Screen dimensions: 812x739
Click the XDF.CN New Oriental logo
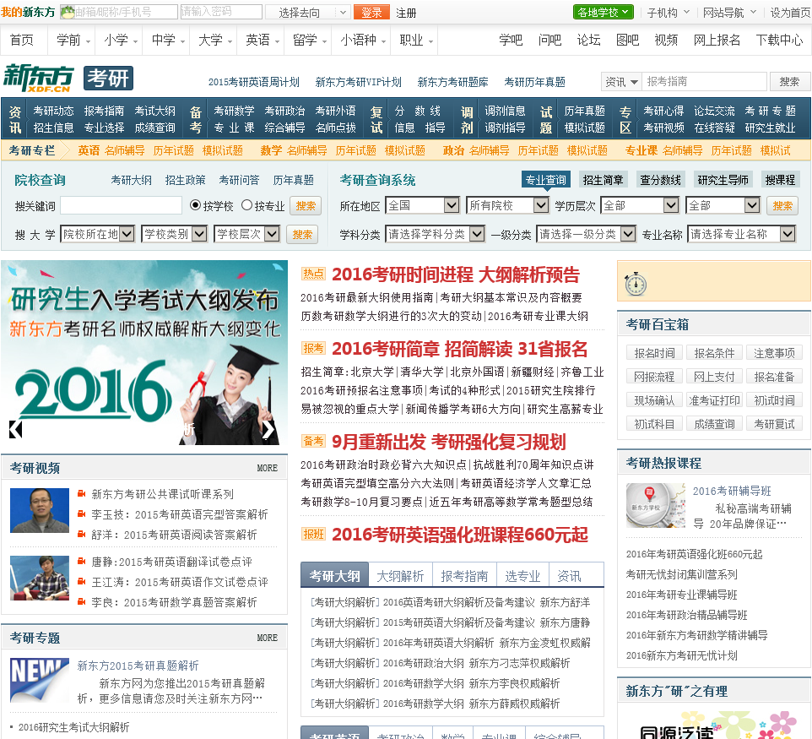tap(38, 79)
